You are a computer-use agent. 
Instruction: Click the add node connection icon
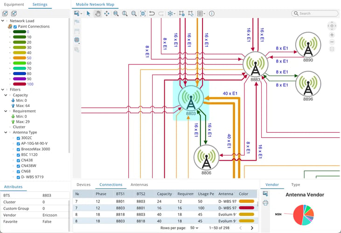[x=181, y=14]
